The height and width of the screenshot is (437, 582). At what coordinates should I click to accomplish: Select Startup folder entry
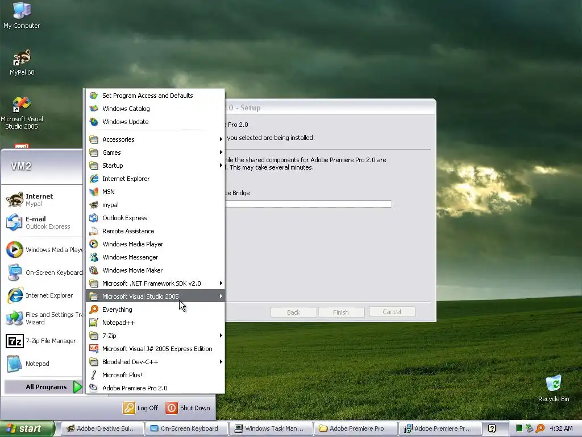point(155,166)
